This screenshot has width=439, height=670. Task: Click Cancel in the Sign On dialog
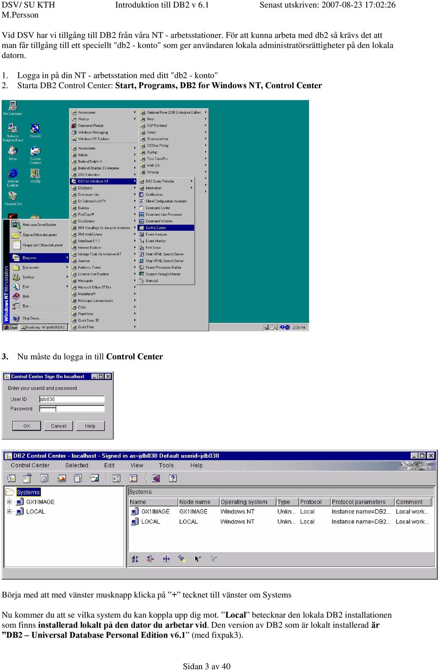pyautogui.click(x=59, y=426)
